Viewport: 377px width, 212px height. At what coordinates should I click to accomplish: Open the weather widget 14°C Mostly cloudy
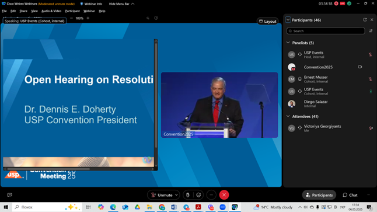(273, 207)
